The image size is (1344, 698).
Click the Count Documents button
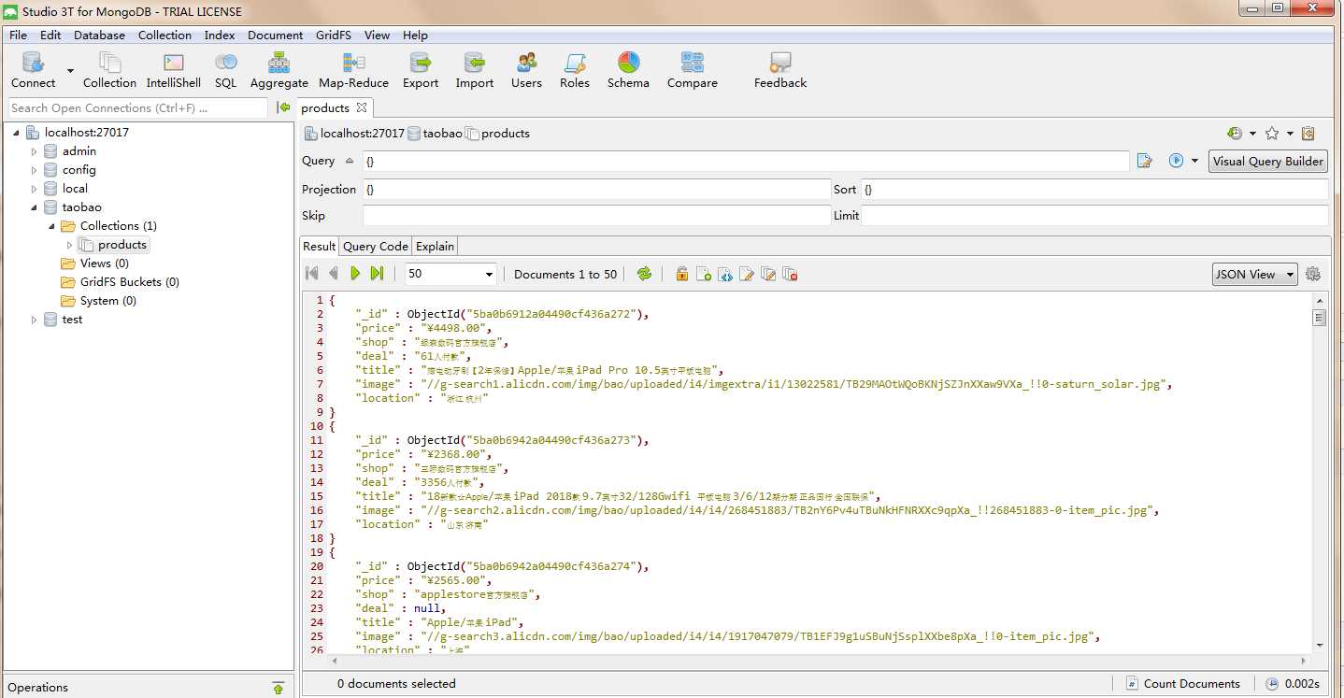(1181, 684)
